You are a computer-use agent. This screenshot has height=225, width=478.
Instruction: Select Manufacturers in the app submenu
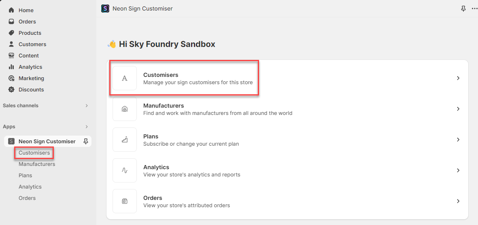(37, 164)
